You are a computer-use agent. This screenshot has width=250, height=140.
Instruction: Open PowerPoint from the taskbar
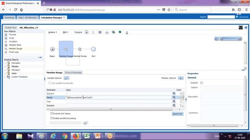pyautogui.click(x=98, y=136)
